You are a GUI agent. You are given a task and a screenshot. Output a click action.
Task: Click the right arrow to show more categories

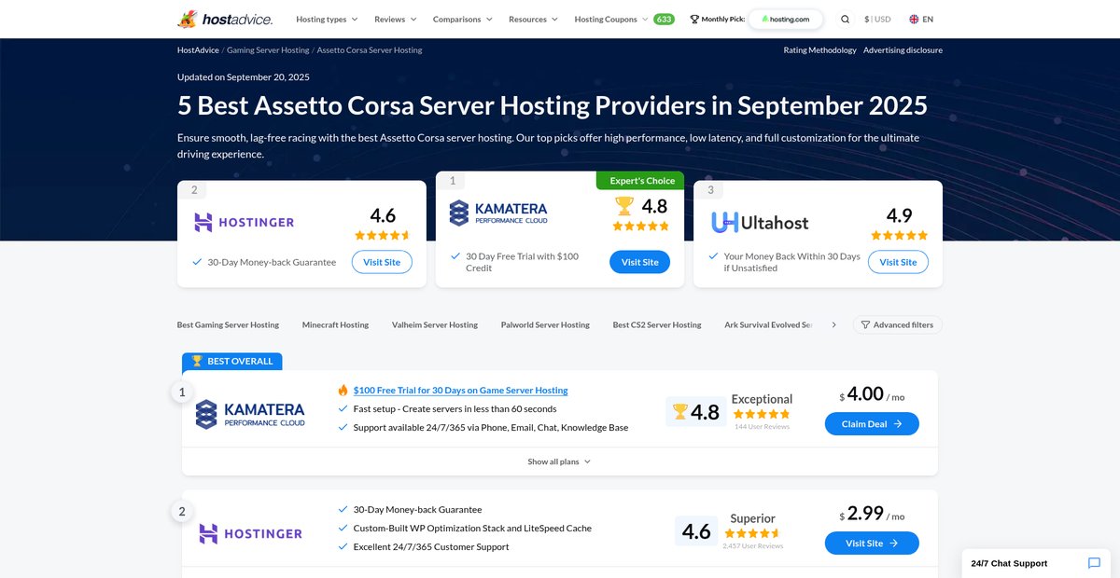point(833,324)
